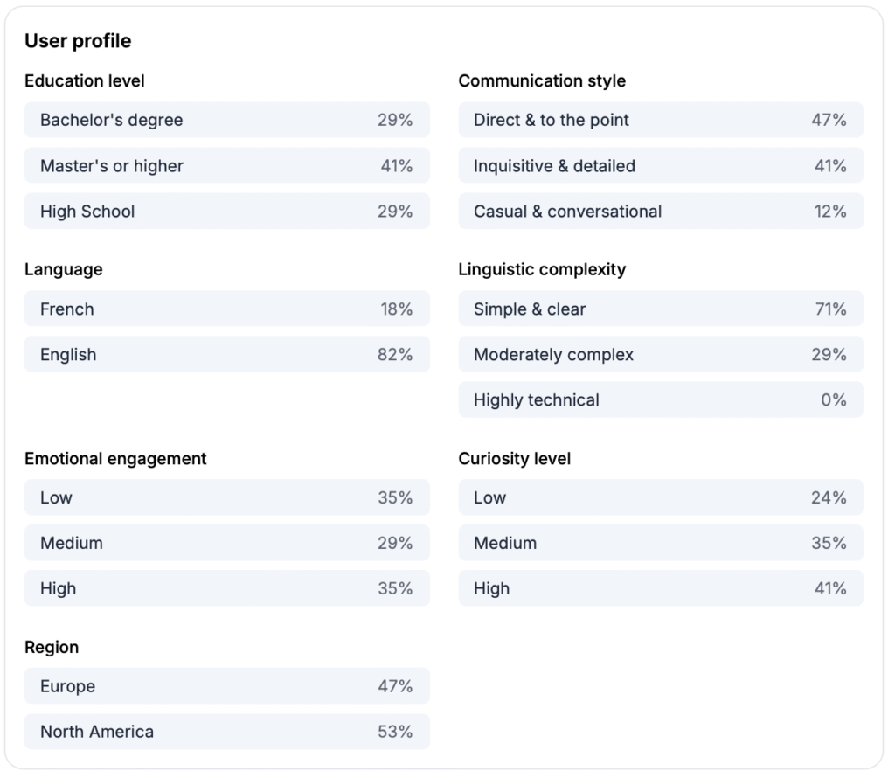Click the Bachelor's degree row
895x778 pixels.
(x=226, y=120)
